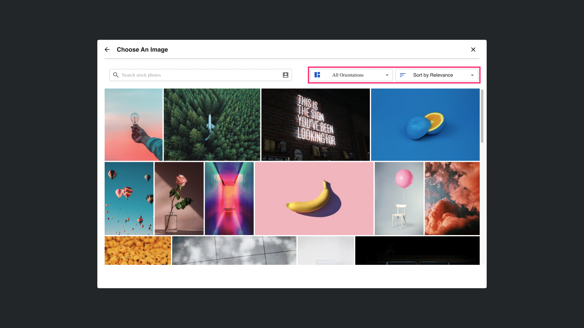Choose the airplane over forest photo
The width and height of the screenshot is (584, 328).
click(212, 125)
